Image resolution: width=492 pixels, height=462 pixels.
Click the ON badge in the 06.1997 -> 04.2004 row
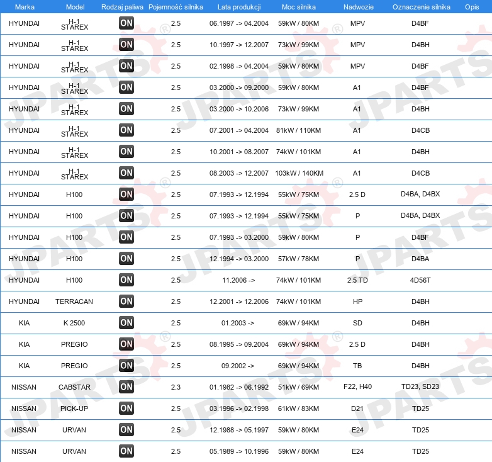(x=126, y=23)
